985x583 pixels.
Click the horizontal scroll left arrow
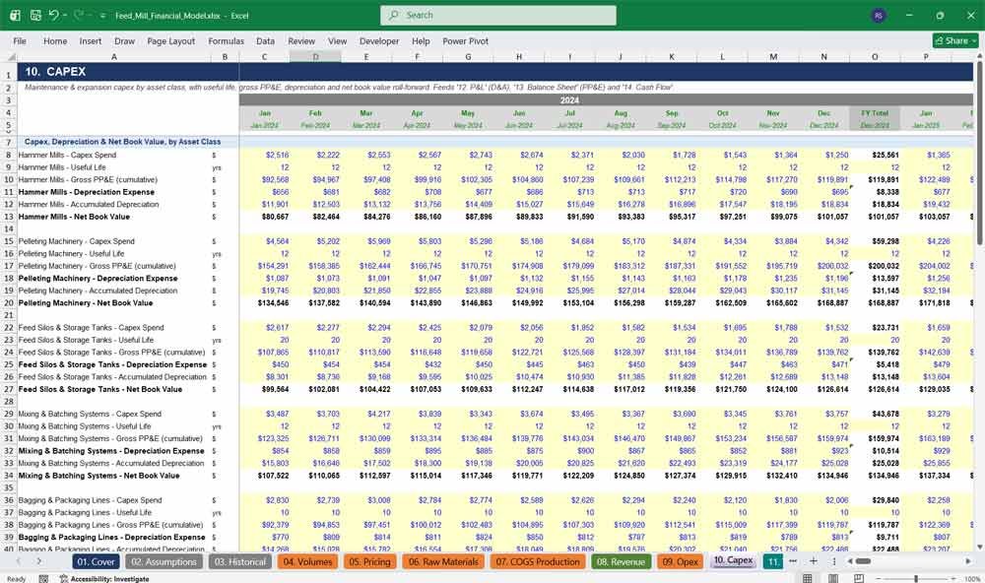pos(849,561)
